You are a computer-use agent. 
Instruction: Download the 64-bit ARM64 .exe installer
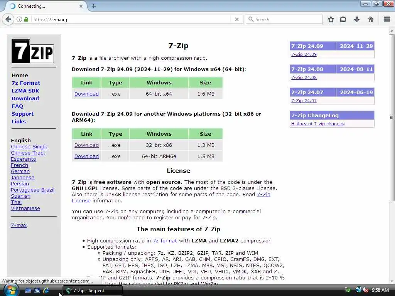click(x=86, y=156)
